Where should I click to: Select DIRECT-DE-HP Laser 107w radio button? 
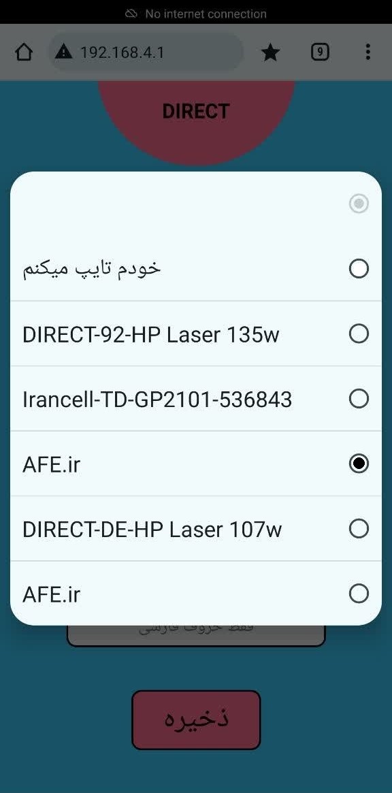359,528
